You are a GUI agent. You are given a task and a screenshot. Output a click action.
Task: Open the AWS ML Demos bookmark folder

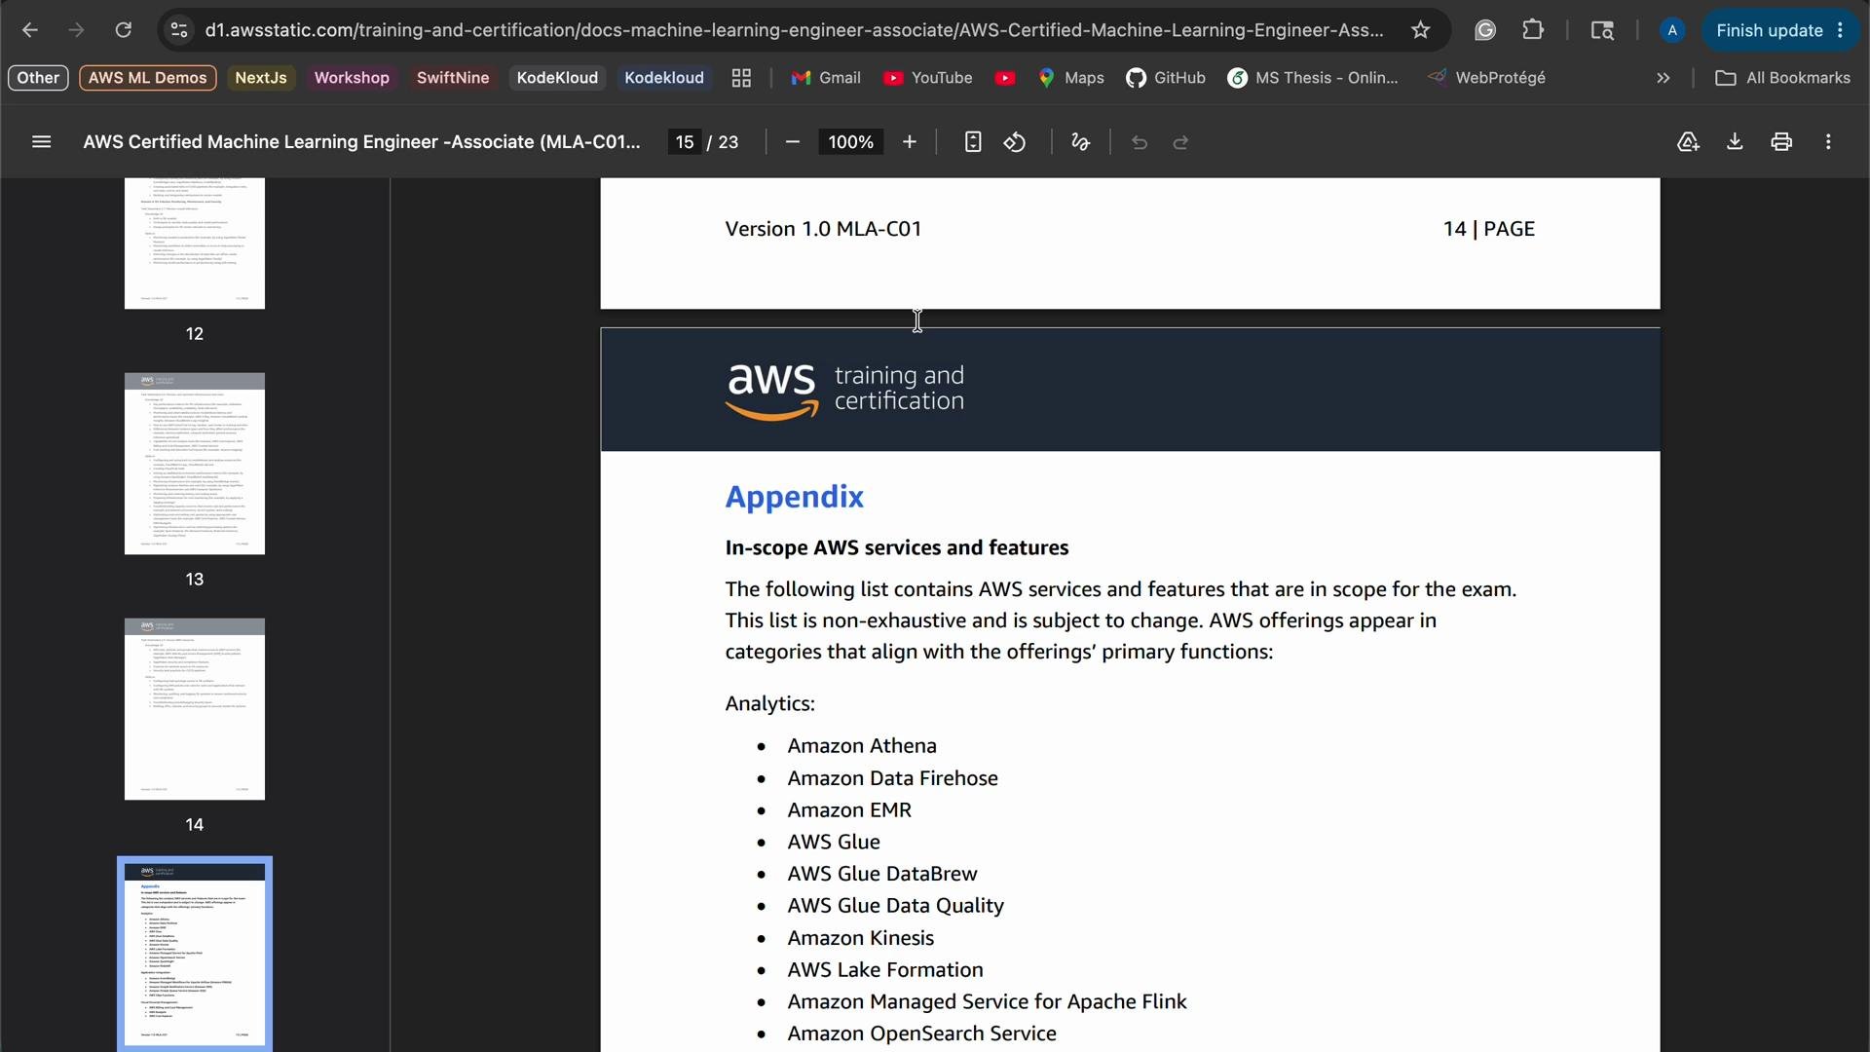tap(148, 78)
